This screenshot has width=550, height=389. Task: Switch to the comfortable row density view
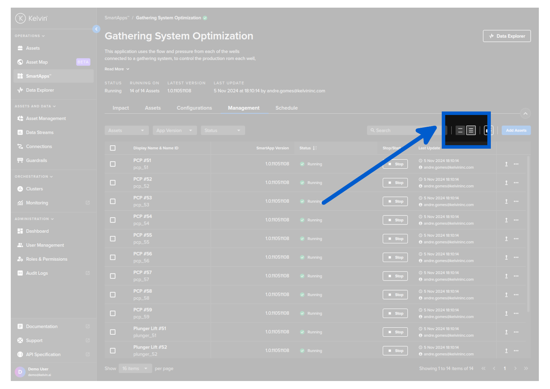pyautogui.click(x=460, y=131)
